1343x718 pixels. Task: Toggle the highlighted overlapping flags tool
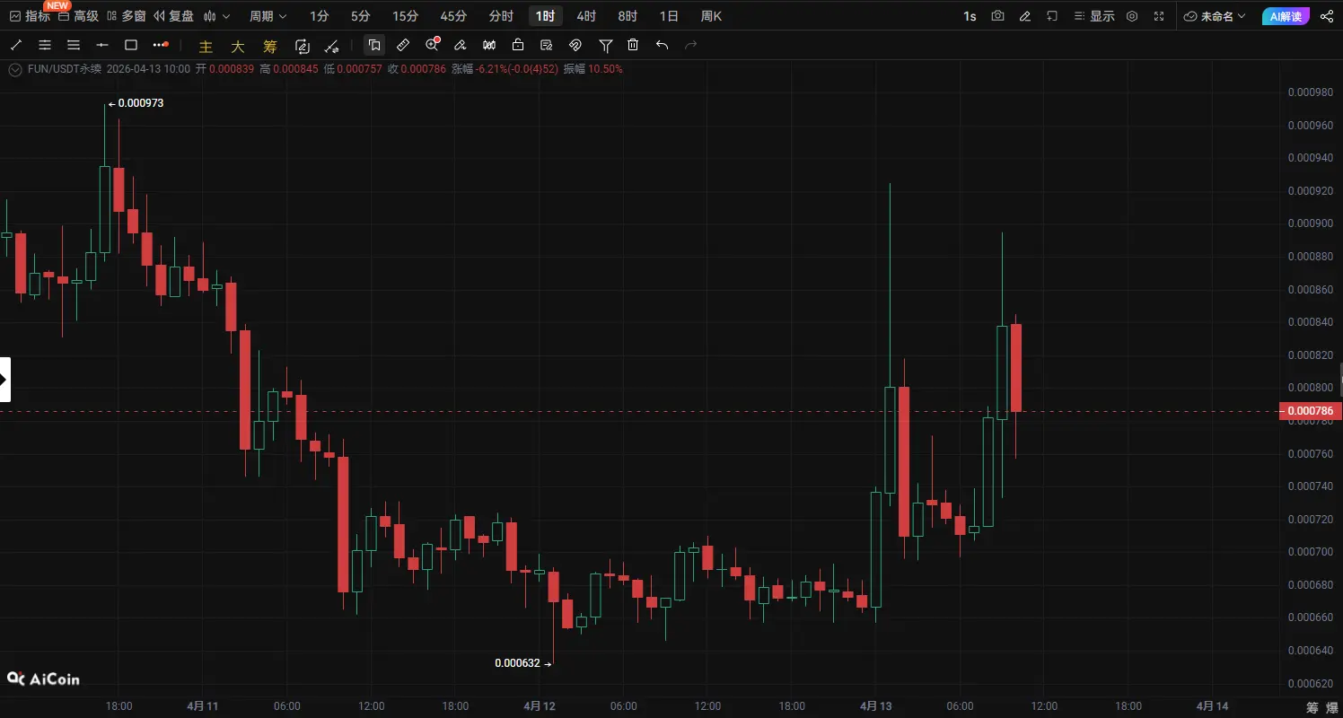(x=374, y=45)
